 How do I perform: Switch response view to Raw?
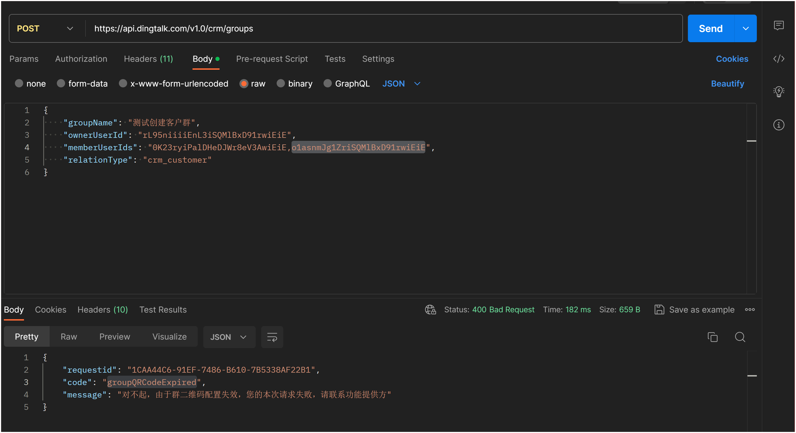point(69,336)
